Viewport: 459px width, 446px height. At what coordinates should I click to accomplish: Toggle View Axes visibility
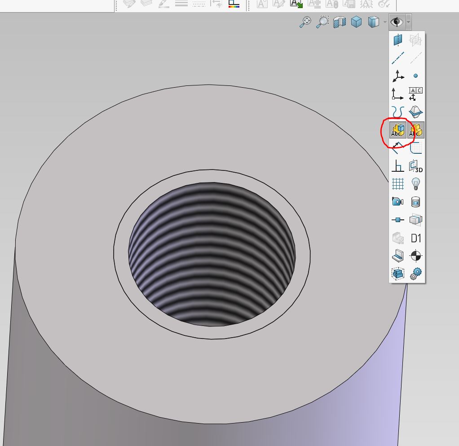398,58
